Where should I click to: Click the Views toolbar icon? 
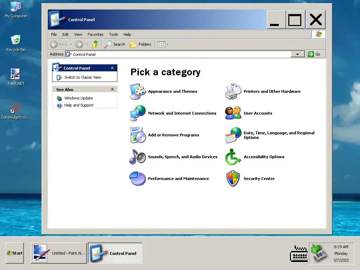(161, 45)
